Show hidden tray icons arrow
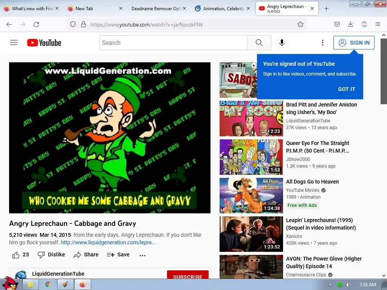Image resolution: width=387 pixels, height=290 pixels. pyautogui.click(x=330, y=285)
